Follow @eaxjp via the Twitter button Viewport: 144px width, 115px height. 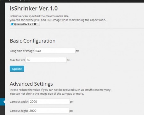coord(25,24)
